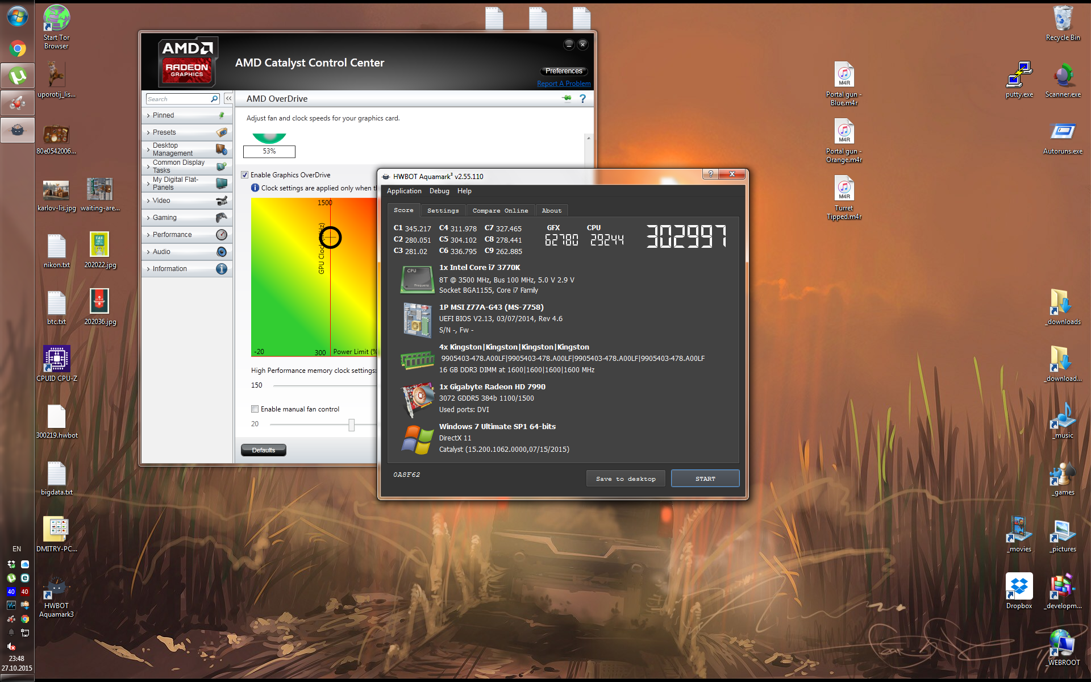Click the Windows Start orb
Viewport: 1091px width, 682px height.
(17, 16)
